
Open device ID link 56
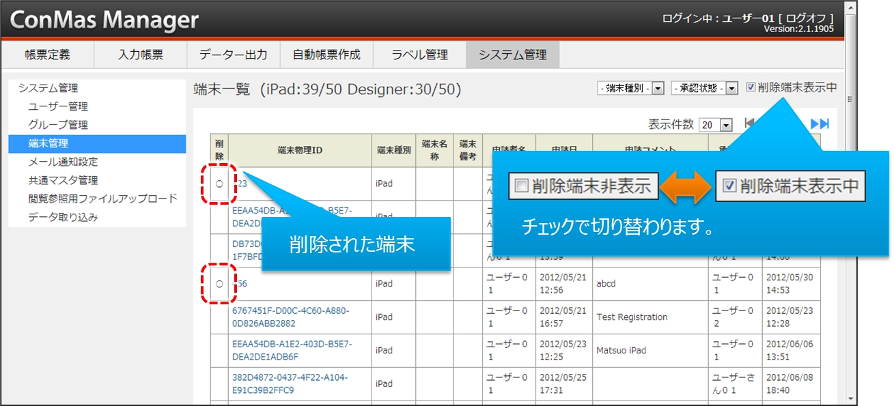[240, 283]
